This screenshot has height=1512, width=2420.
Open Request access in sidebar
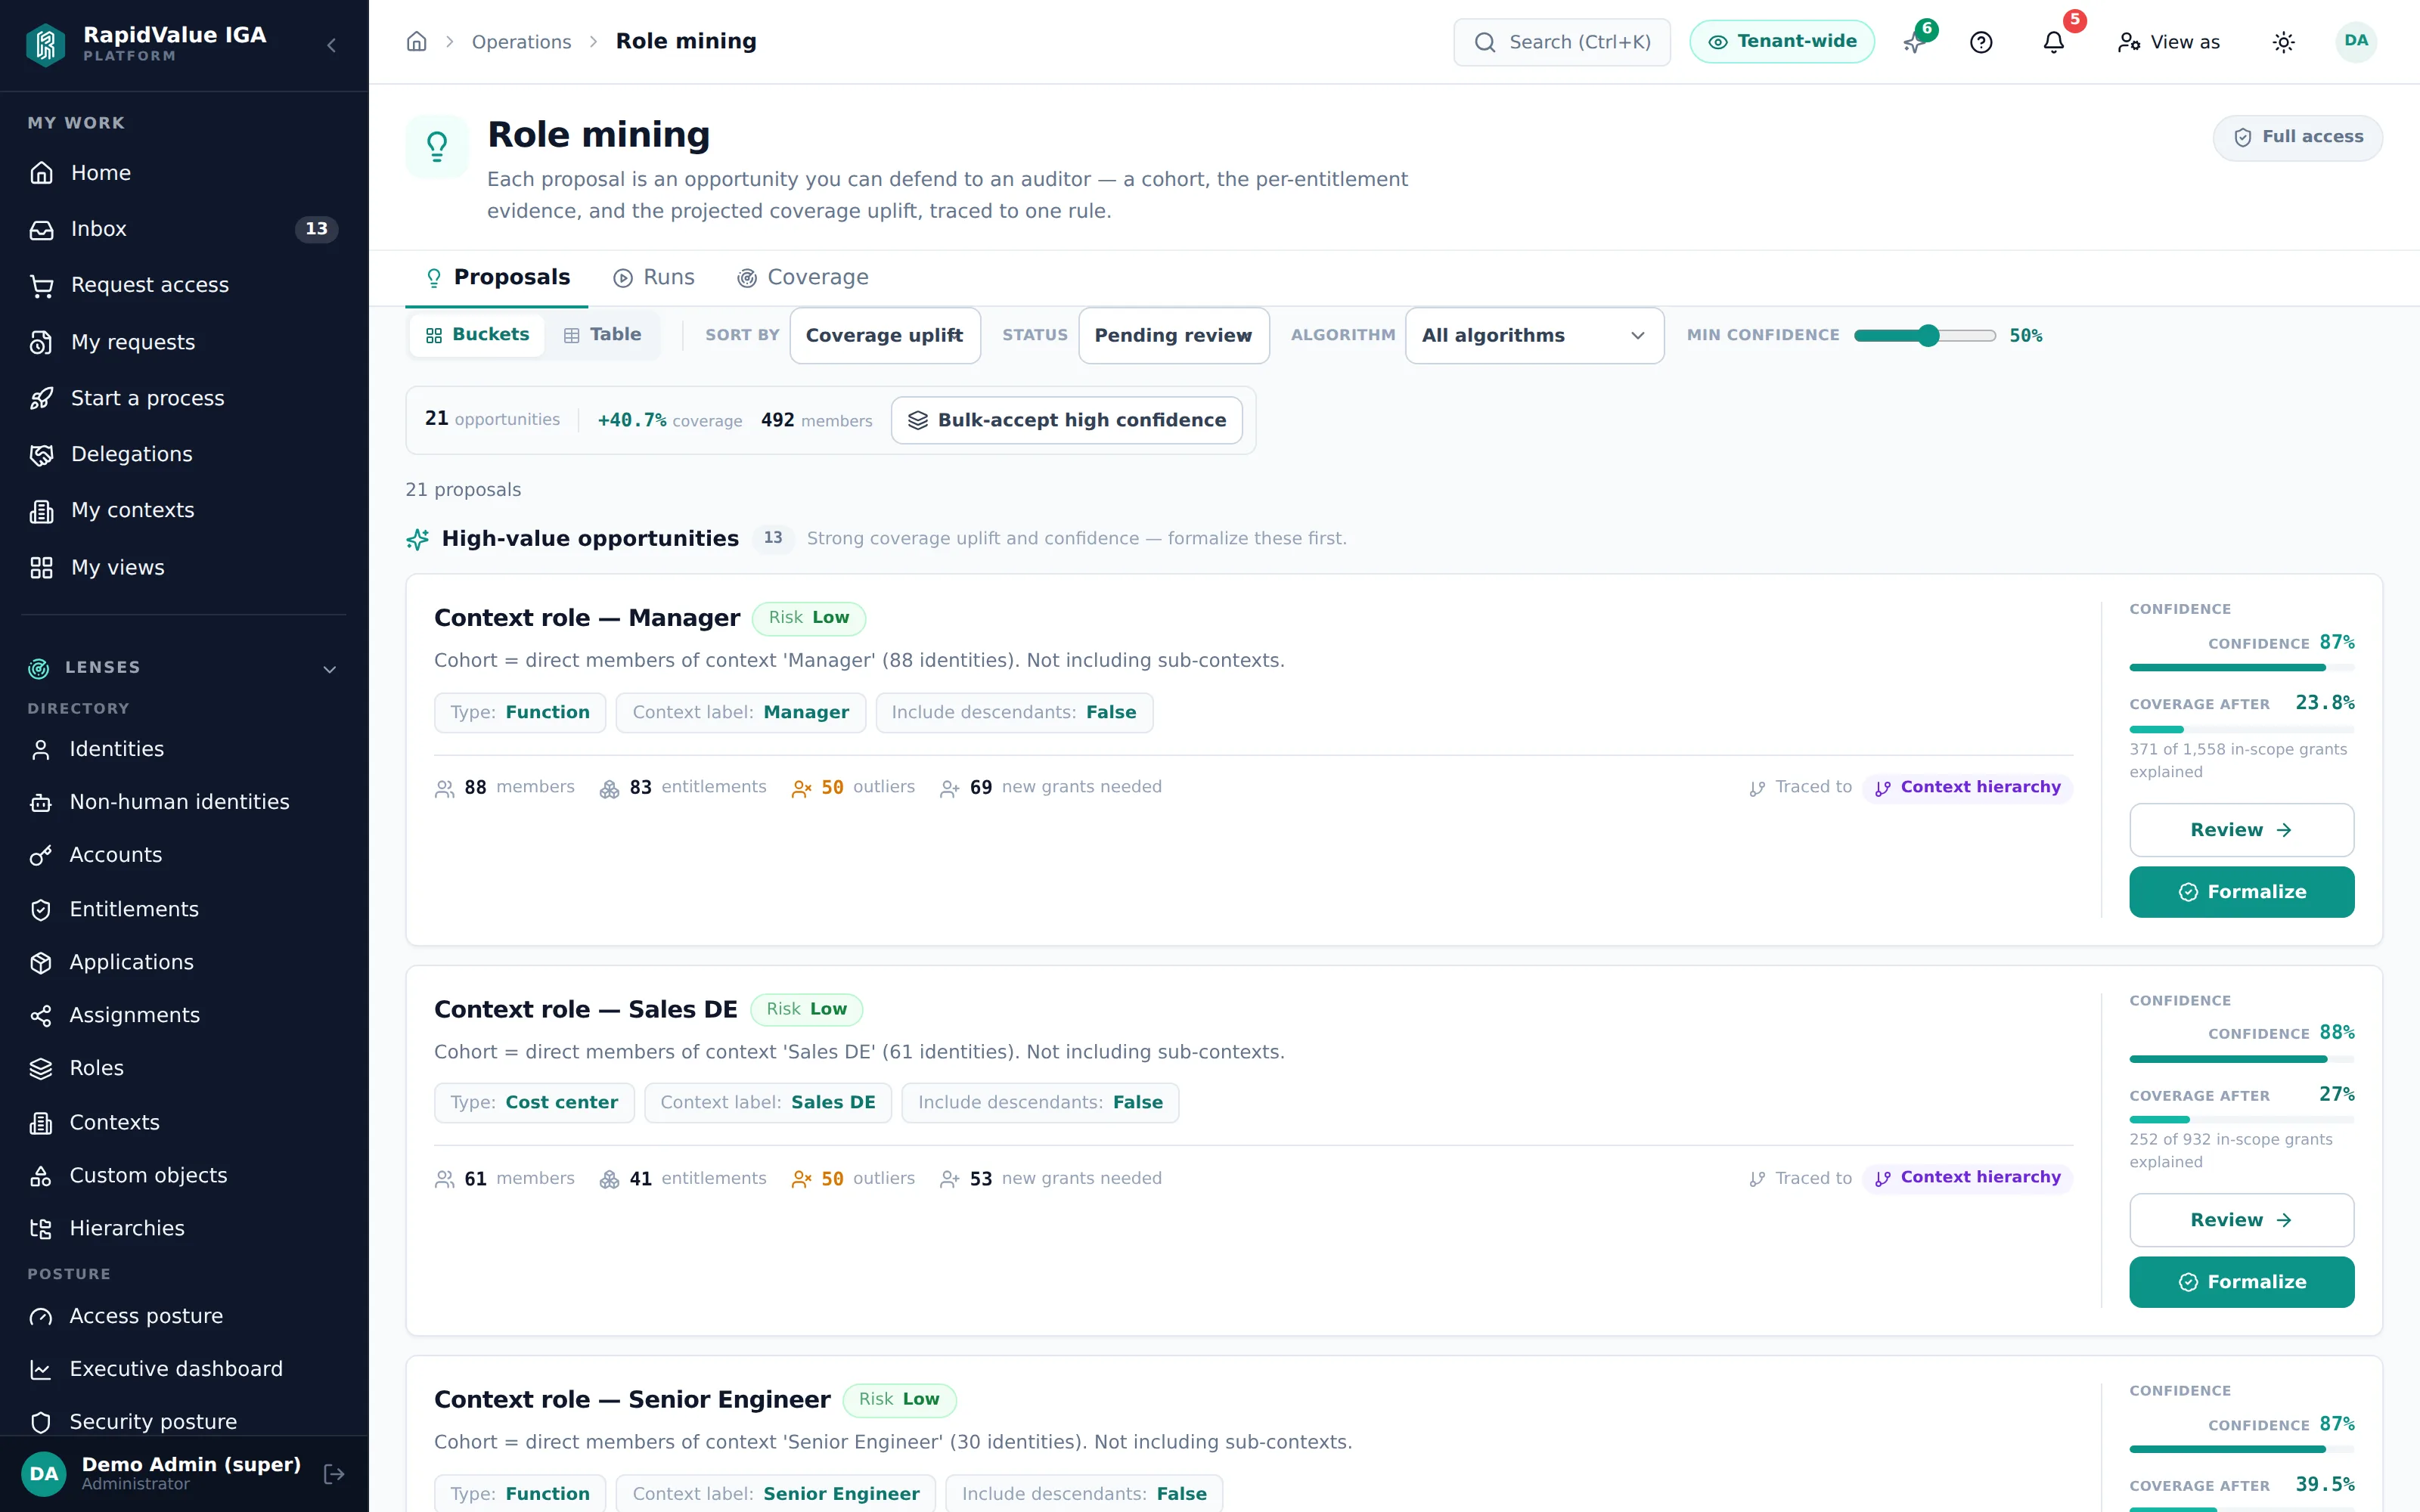[x=184, y=285]
